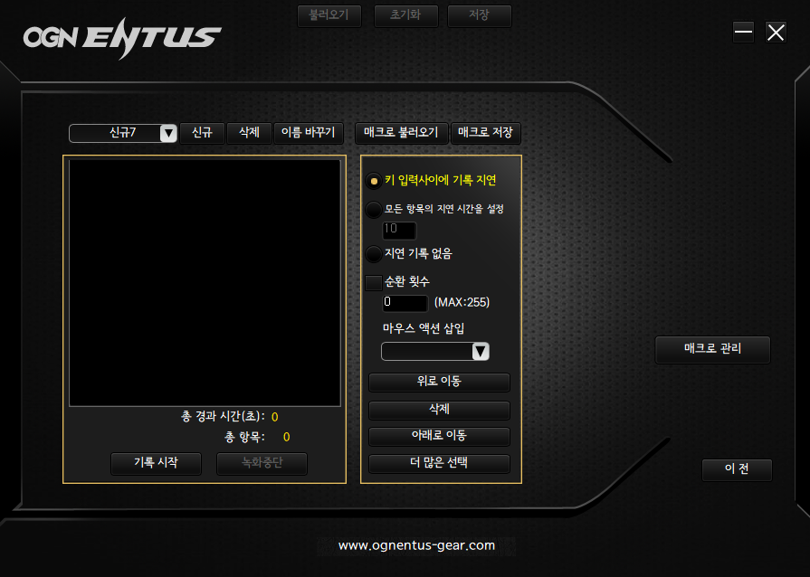
Task: Enable the 순환 횟수 checkbox
Action: [373, 283]
